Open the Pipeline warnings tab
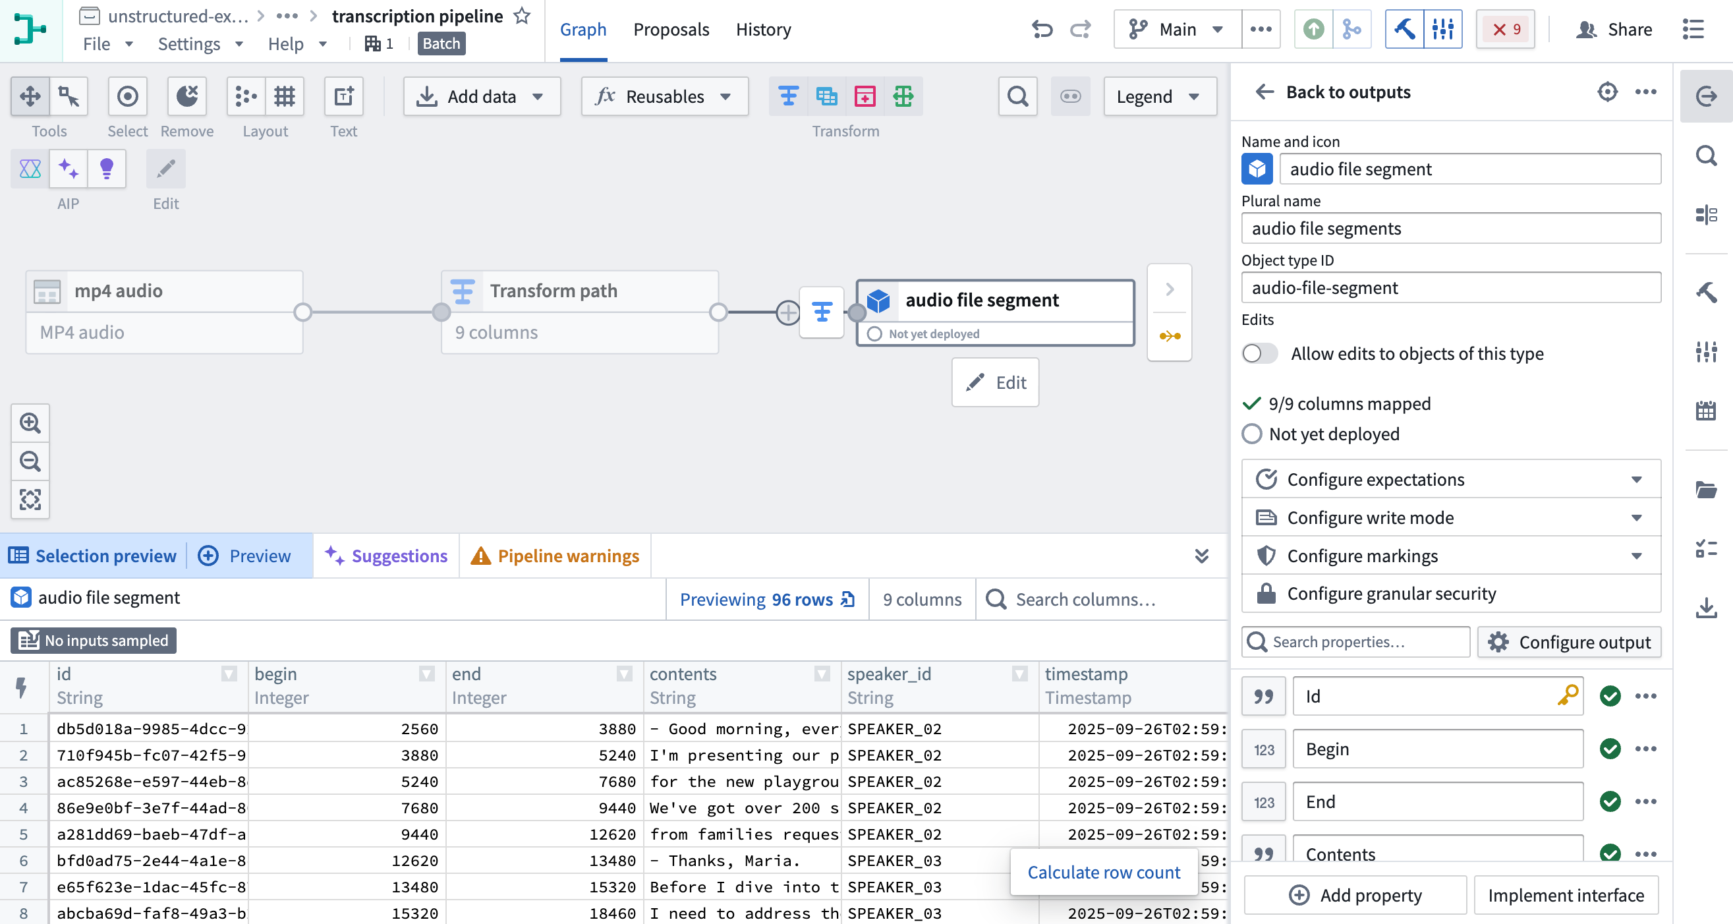Screen dimensions: 1733x924 [555, 556]
